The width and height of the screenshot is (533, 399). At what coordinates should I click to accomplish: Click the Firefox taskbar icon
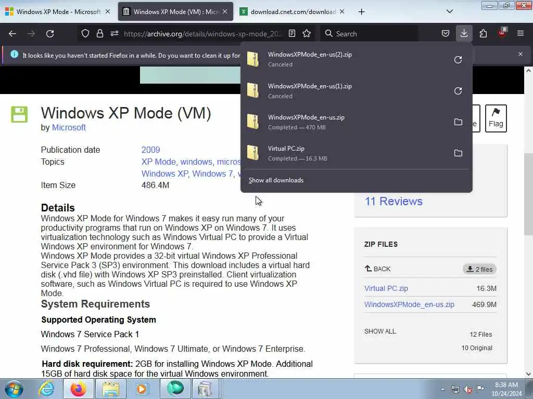coord(79,389)
